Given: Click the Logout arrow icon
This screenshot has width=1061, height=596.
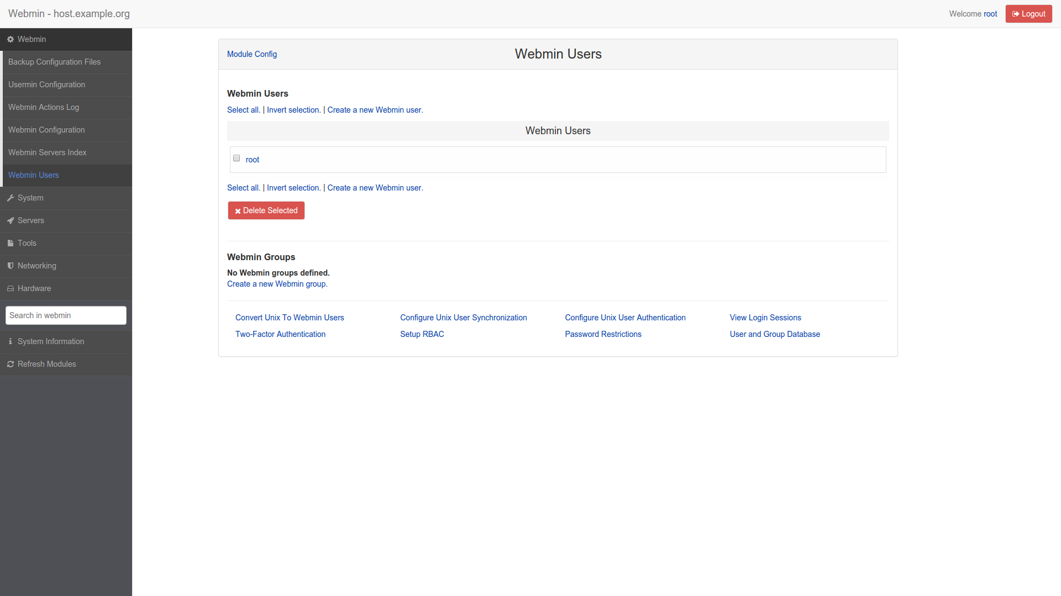Looking at the screenshot, I should pos(1016,14).
